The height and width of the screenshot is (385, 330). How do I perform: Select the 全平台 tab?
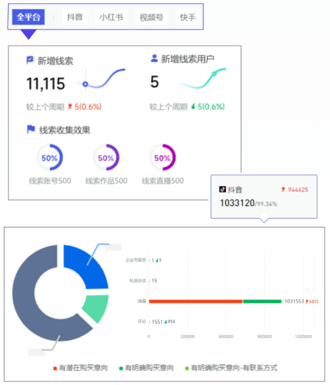click(x=28, y=17)
